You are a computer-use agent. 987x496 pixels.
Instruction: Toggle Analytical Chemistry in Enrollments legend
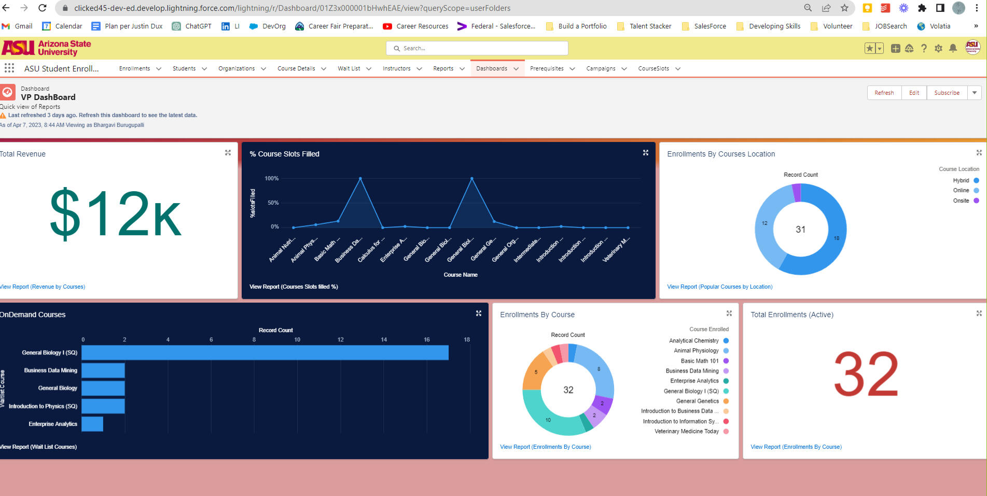695,341
